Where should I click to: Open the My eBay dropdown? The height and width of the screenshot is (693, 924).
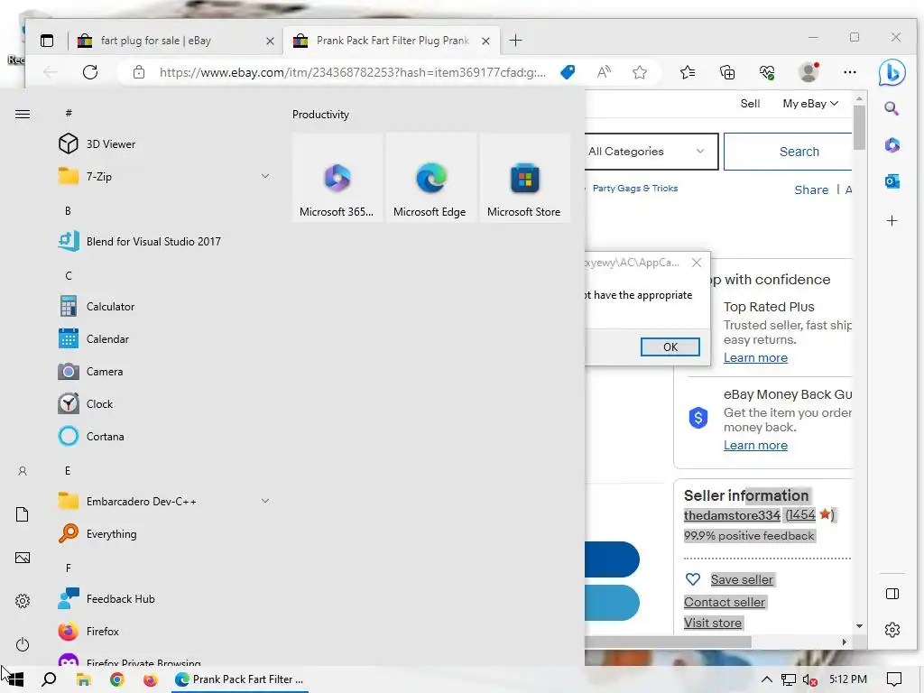point(810,104)
